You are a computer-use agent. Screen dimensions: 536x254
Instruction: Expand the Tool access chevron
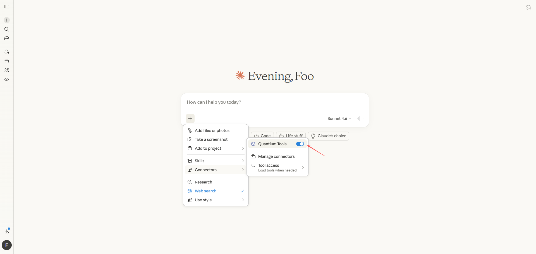pyautogui.click(x=303, y=168)
